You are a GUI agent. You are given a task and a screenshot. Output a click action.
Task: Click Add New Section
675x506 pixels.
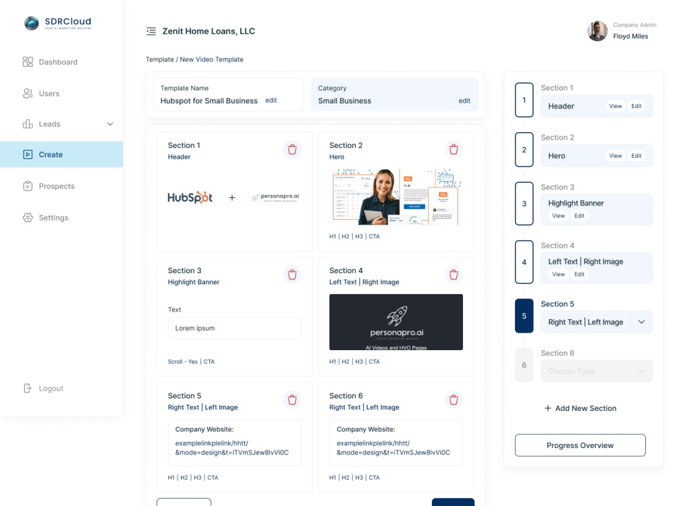[x=580, y=408]
